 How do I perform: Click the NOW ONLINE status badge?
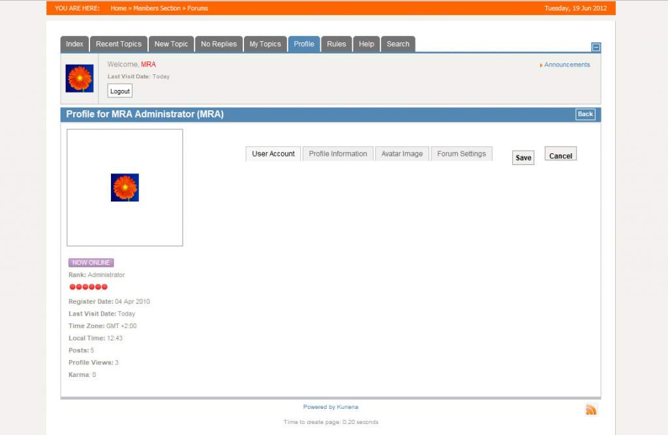coord(91,262)
